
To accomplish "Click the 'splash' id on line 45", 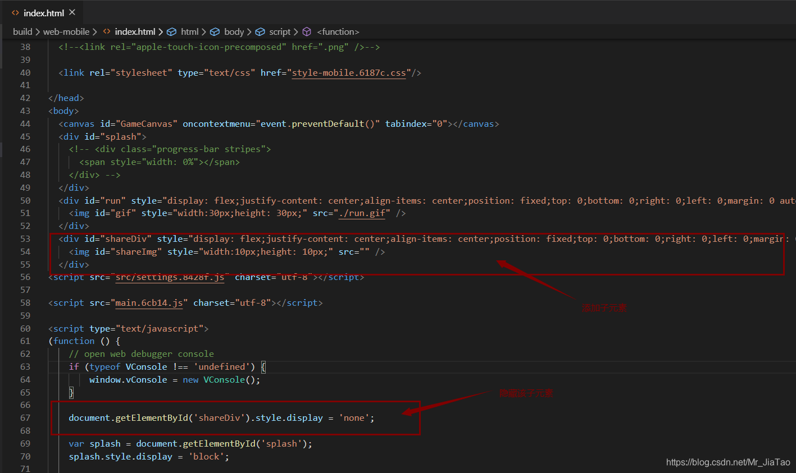I will tap(123, 137).
